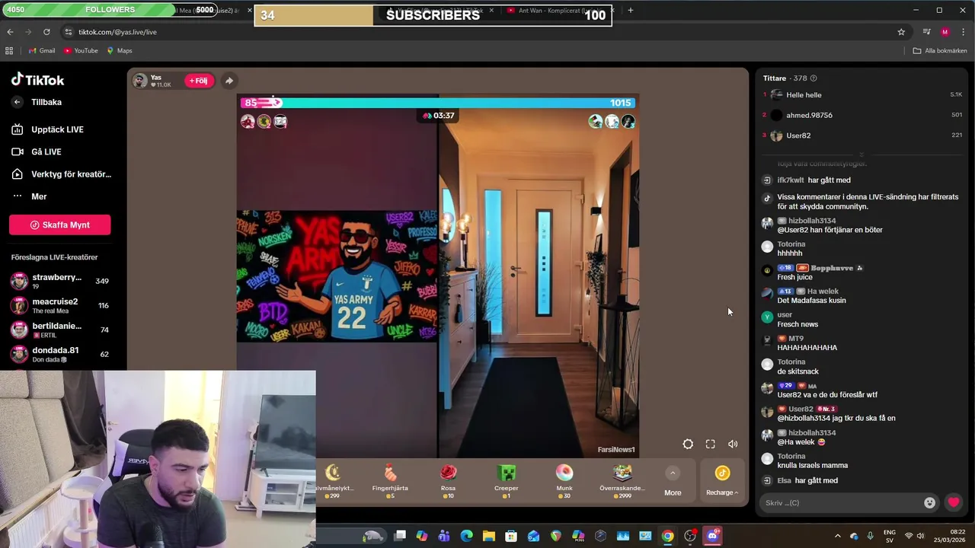Send the Creeper gift
The image size is (975, 548).
506,481
